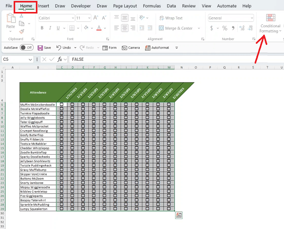
Task: Click the Top Align icon
Action: tap(117, 17)
